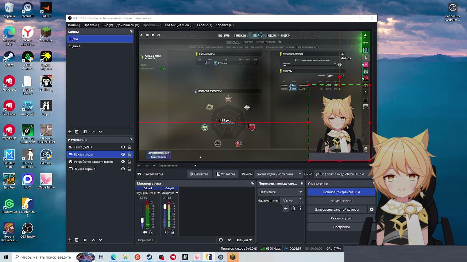This screenshot has height=262, width=467.
Task: Float the Переходы между сценами dock panel
Action: [x=302, y=183]
